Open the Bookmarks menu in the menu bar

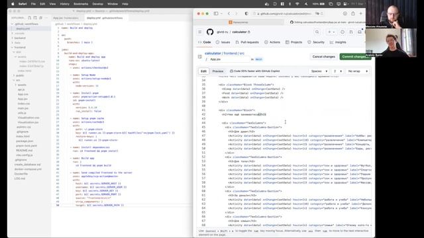point(81,4)
